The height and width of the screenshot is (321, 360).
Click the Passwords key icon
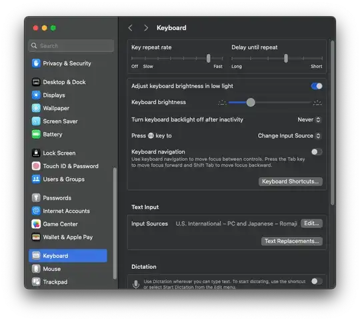click(36, 198)
